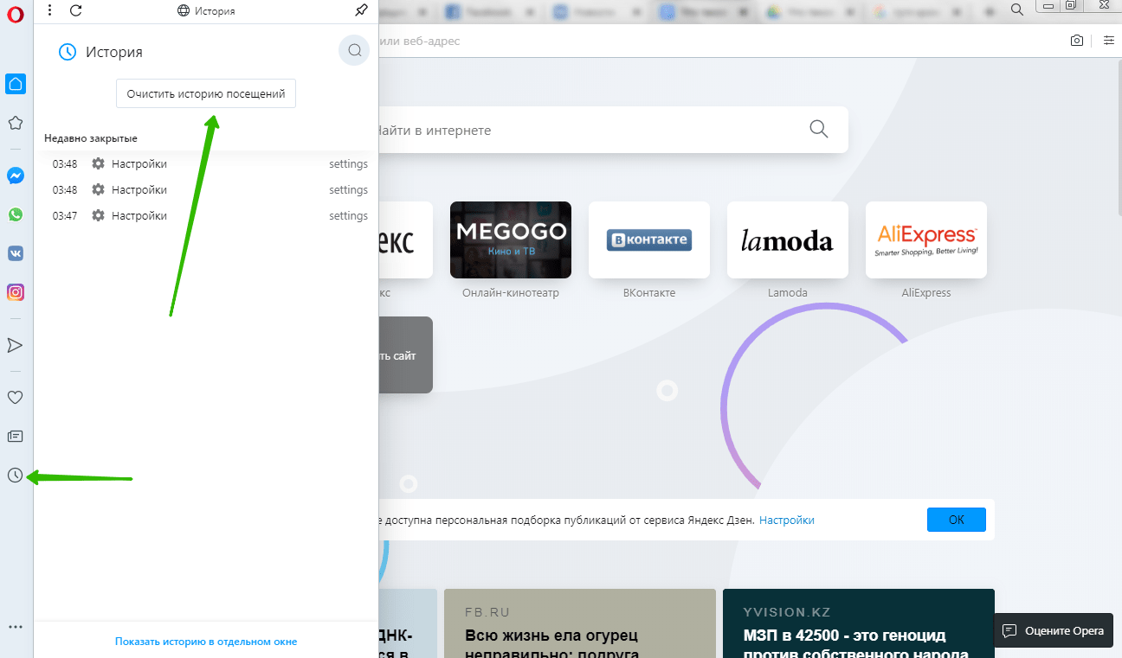This screenshot has width=1122, height=658.
Task: Click the history clock sidebar icon
Action: pos(16,475)
